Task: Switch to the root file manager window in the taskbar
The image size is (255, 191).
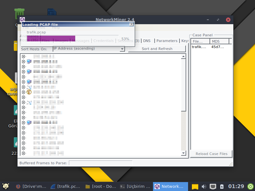Action: 100,187
